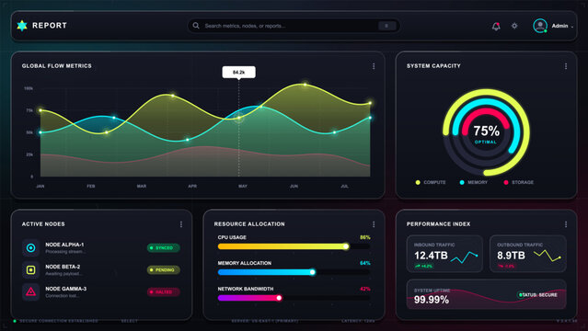Click the server US-EAST-1 status entry
588x331 pixels.
pos(265,321)
